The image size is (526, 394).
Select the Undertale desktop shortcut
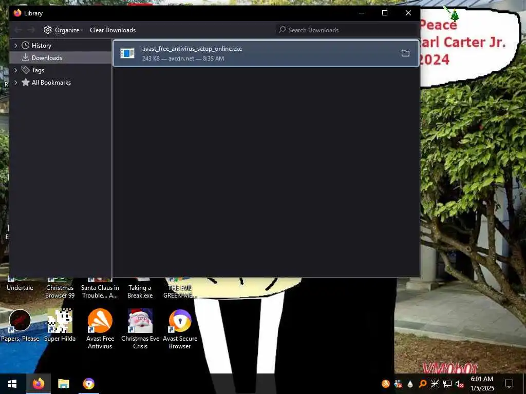[x=20, y=287]
